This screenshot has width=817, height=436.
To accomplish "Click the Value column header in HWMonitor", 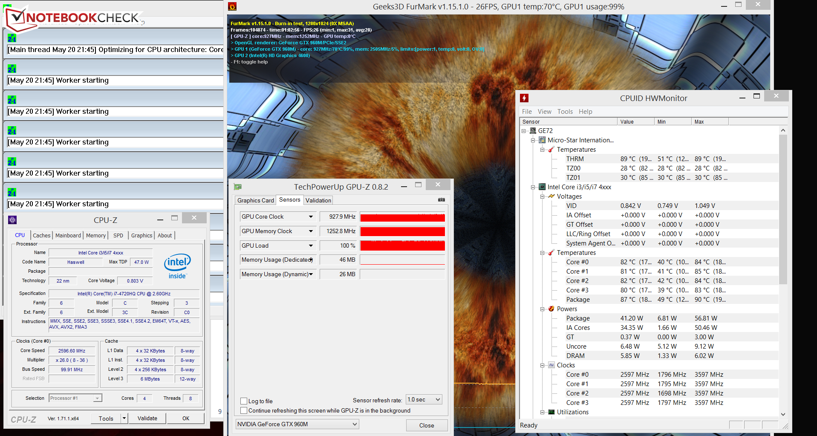I will pos(635,122).
